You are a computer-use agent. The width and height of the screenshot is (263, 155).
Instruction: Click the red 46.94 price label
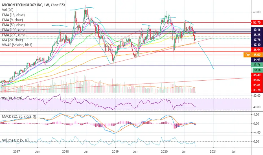[257, 50]
